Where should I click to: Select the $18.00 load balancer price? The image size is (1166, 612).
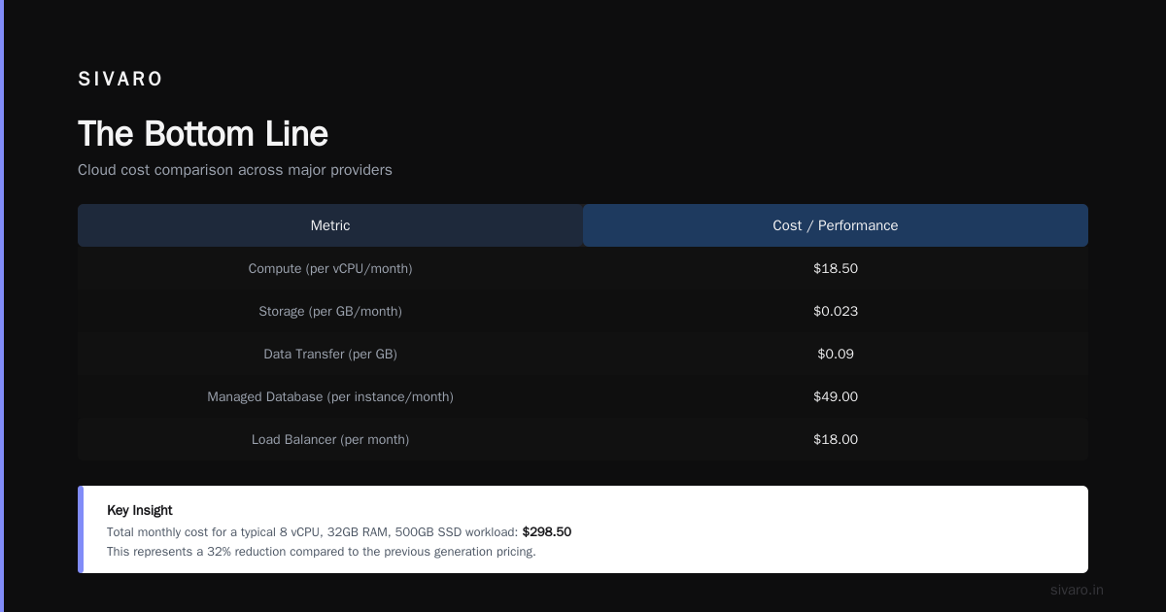pyautogui.click(x=836, y=439)
